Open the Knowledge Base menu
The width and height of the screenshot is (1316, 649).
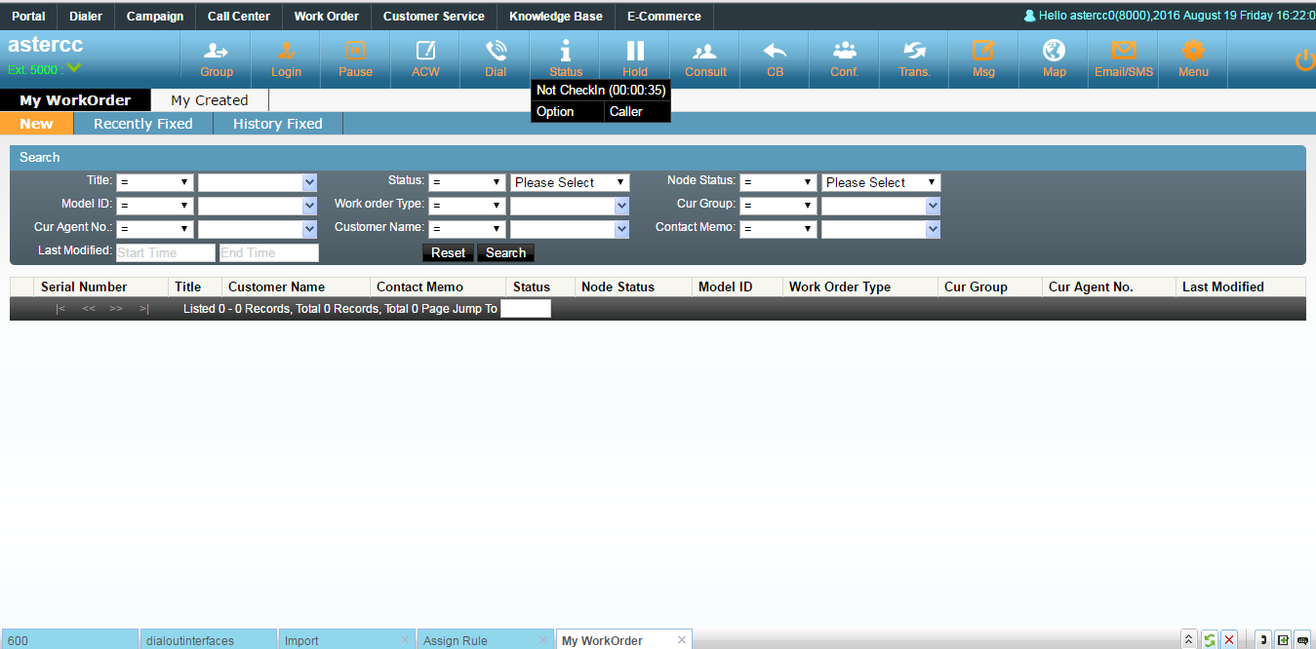[x=555, y=17]
